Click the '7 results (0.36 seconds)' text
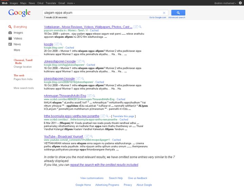Screen dimensions: 244x190 [x=56, y=17]
